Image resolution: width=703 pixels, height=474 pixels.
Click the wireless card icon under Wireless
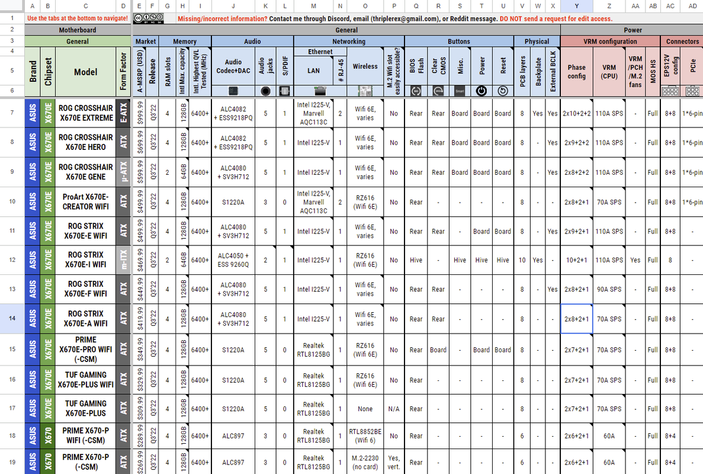click(x=365, y=91)
